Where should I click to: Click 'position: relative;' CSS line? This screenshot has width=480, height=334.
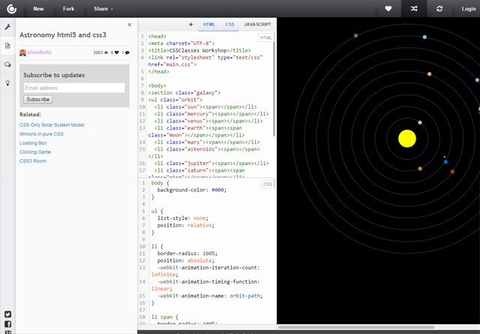(186, 225)
